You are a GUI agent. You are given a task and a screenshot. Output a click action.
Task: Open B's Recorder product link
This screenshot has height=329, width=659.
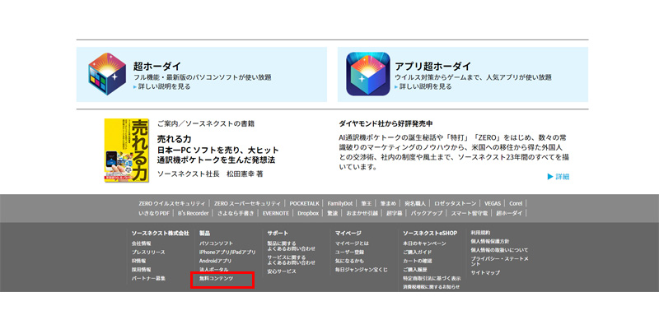194,213
